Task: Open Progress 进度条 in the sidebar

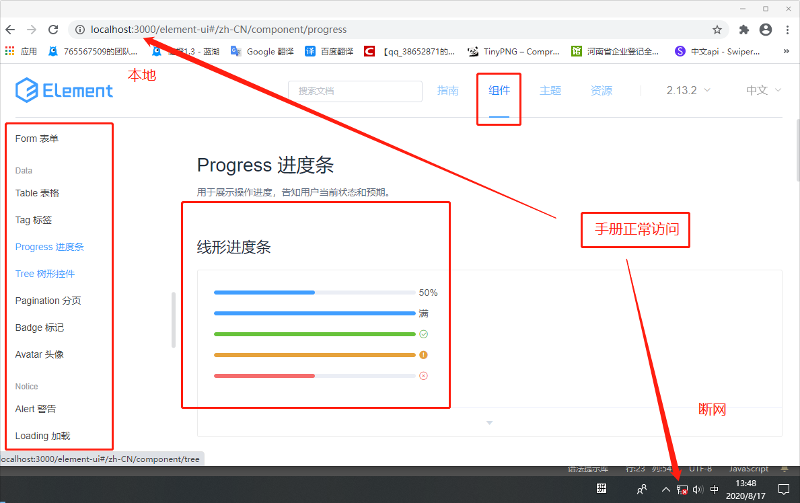Action: 50,247
